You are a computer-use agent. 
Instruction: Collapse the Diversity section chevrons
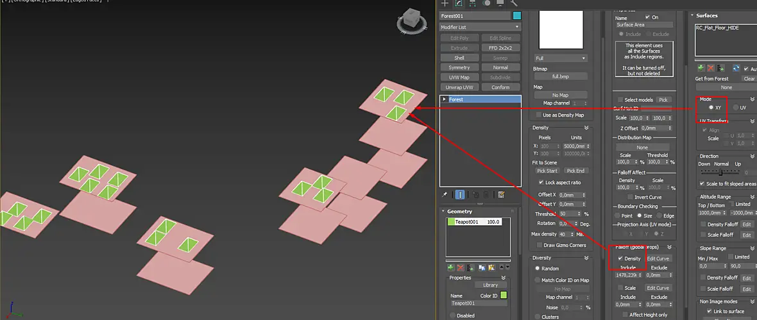586,258
